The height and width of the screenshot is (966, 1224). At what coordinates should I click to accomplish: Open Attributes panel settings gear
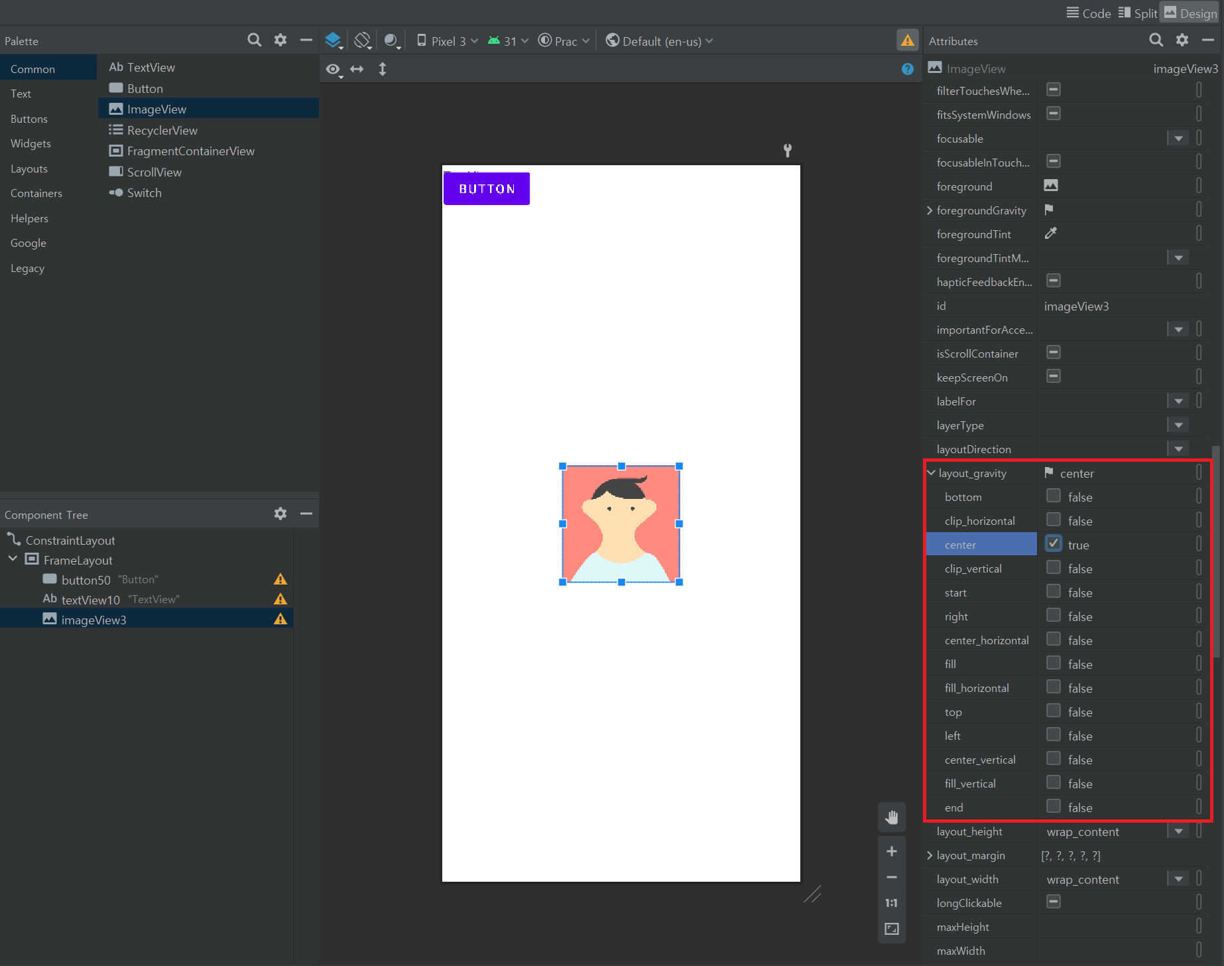(x=1182, y=40)
